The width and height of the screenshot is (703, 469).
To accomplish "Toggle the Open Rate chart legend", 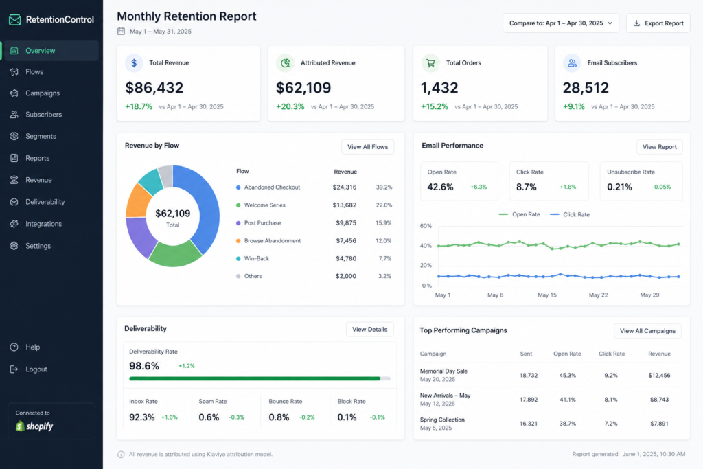I will (519, 214).
